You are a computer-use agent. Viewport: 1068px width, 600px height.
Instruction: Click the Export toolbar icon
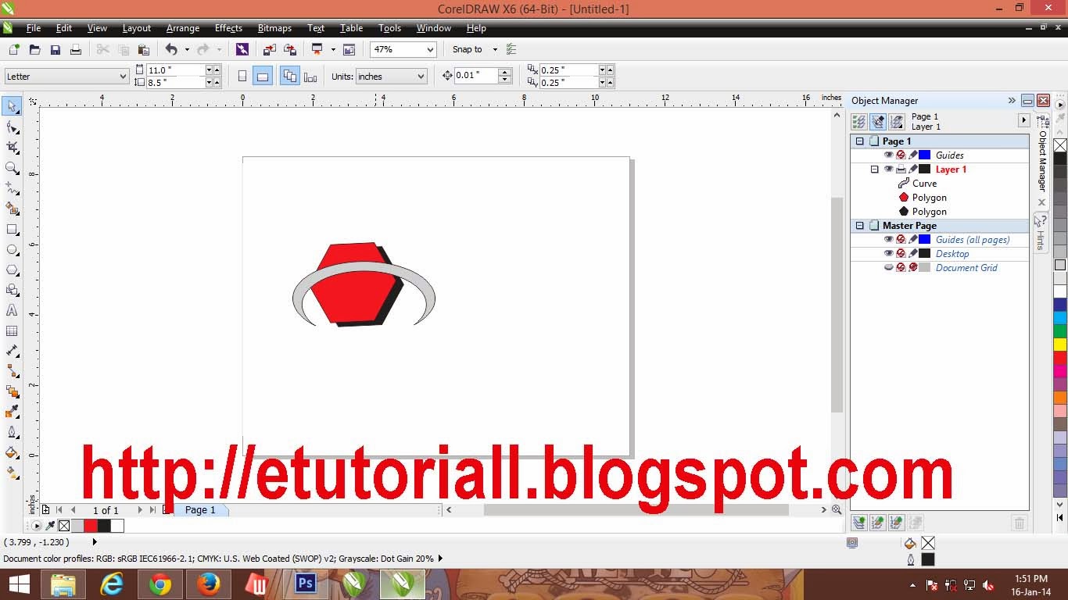click(x=289, y=49)
